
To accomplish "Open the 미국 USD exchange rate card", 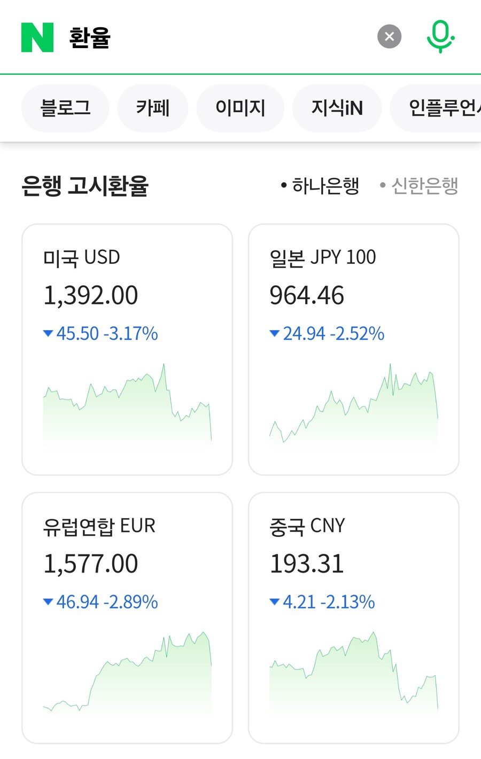I will (127, 349).
